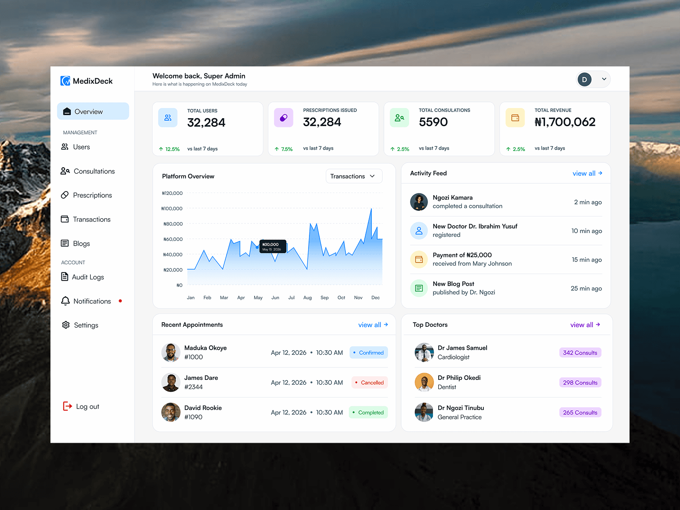Viewport: 680px width, 510px height.
Task: Click Dr James Samuel's photo
Action: (x=424, y=352)
